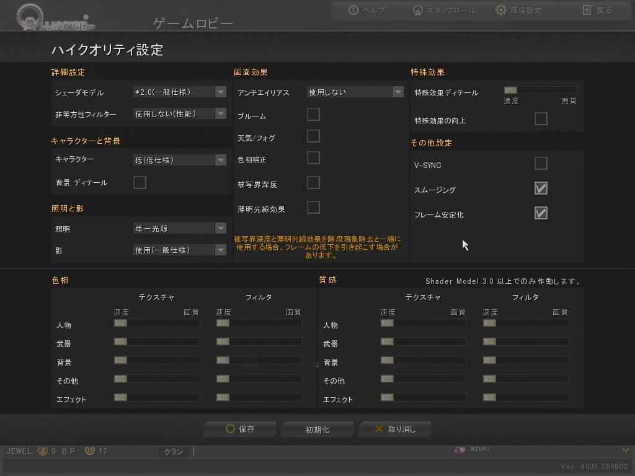
Task: Enable the ブルーム bloom checkbox
Action: pyautogui.click(x=313, y=115)
